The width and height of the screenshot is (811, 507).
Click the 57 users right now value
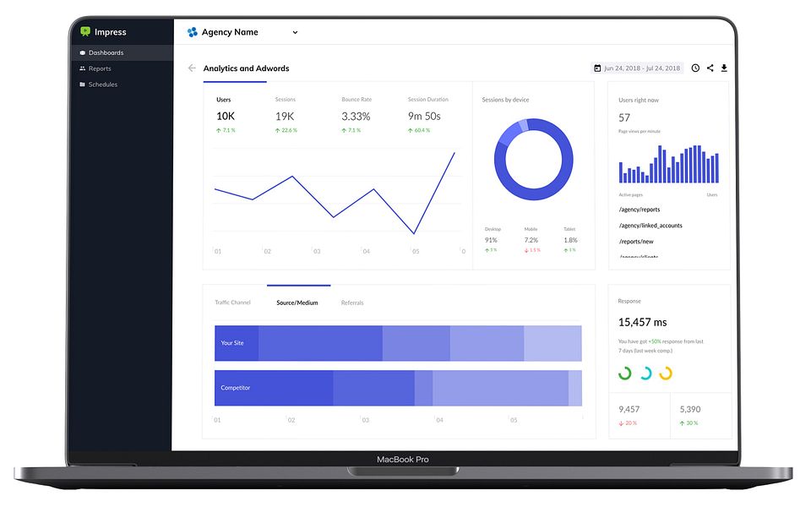coord(624,117)
